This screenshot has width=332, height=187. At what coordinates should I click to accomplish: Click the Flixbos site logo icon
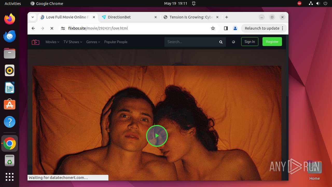pyautogui.click(x=36, y=42)
